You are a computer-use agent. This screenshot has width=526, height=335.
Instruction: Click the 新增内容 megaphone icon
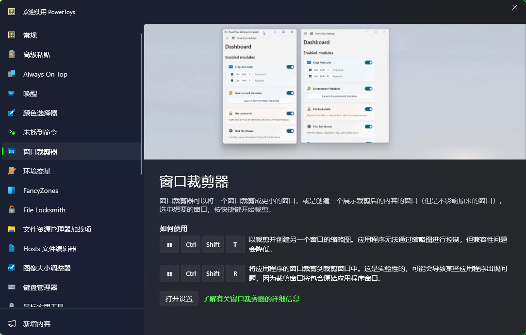12,324
